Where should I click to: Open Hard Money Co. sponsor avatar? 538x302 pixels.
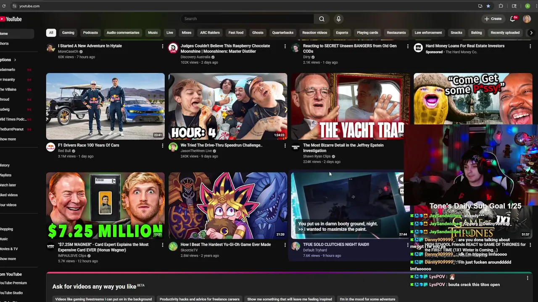tap(418, 48)
